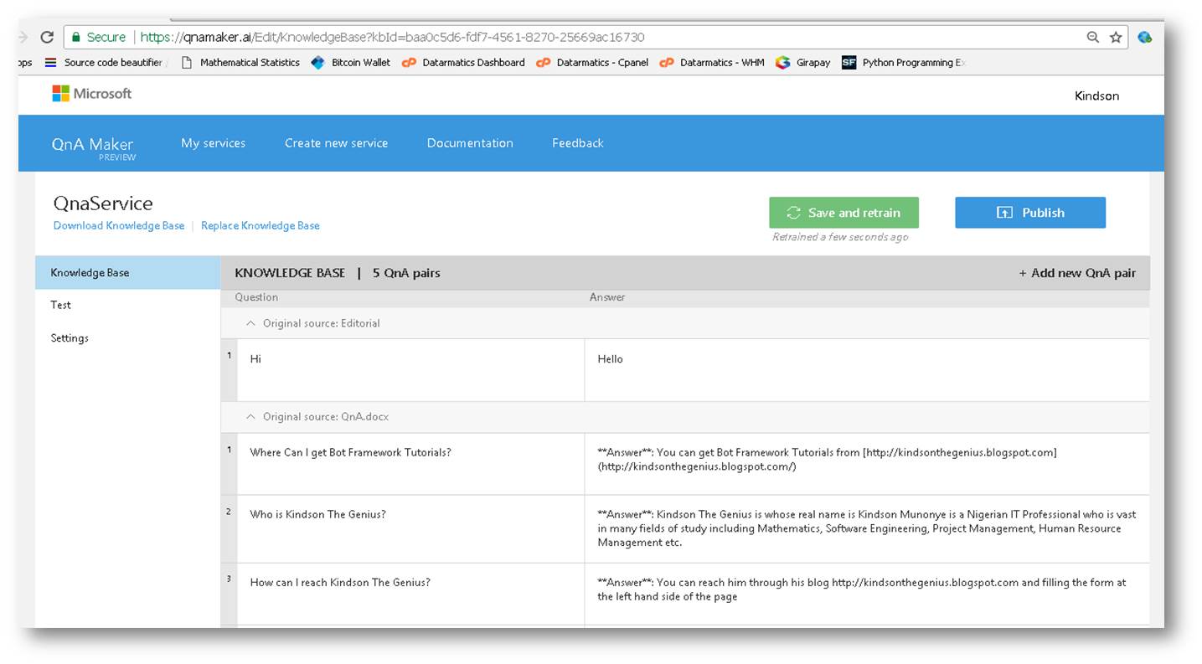Screen dimensions: 1202x664
Task: Click Add new QnA pair
Action: tap(1077, 273)
